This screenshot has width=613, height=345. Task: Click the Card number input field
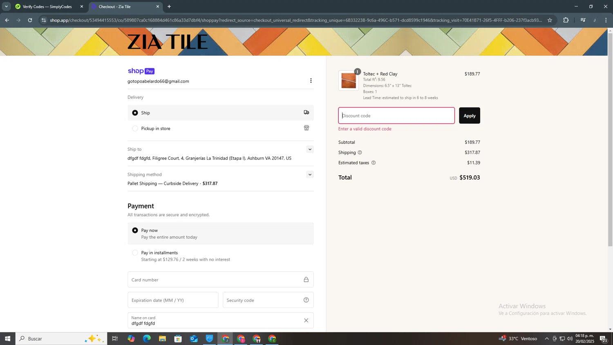coord(221,280)
